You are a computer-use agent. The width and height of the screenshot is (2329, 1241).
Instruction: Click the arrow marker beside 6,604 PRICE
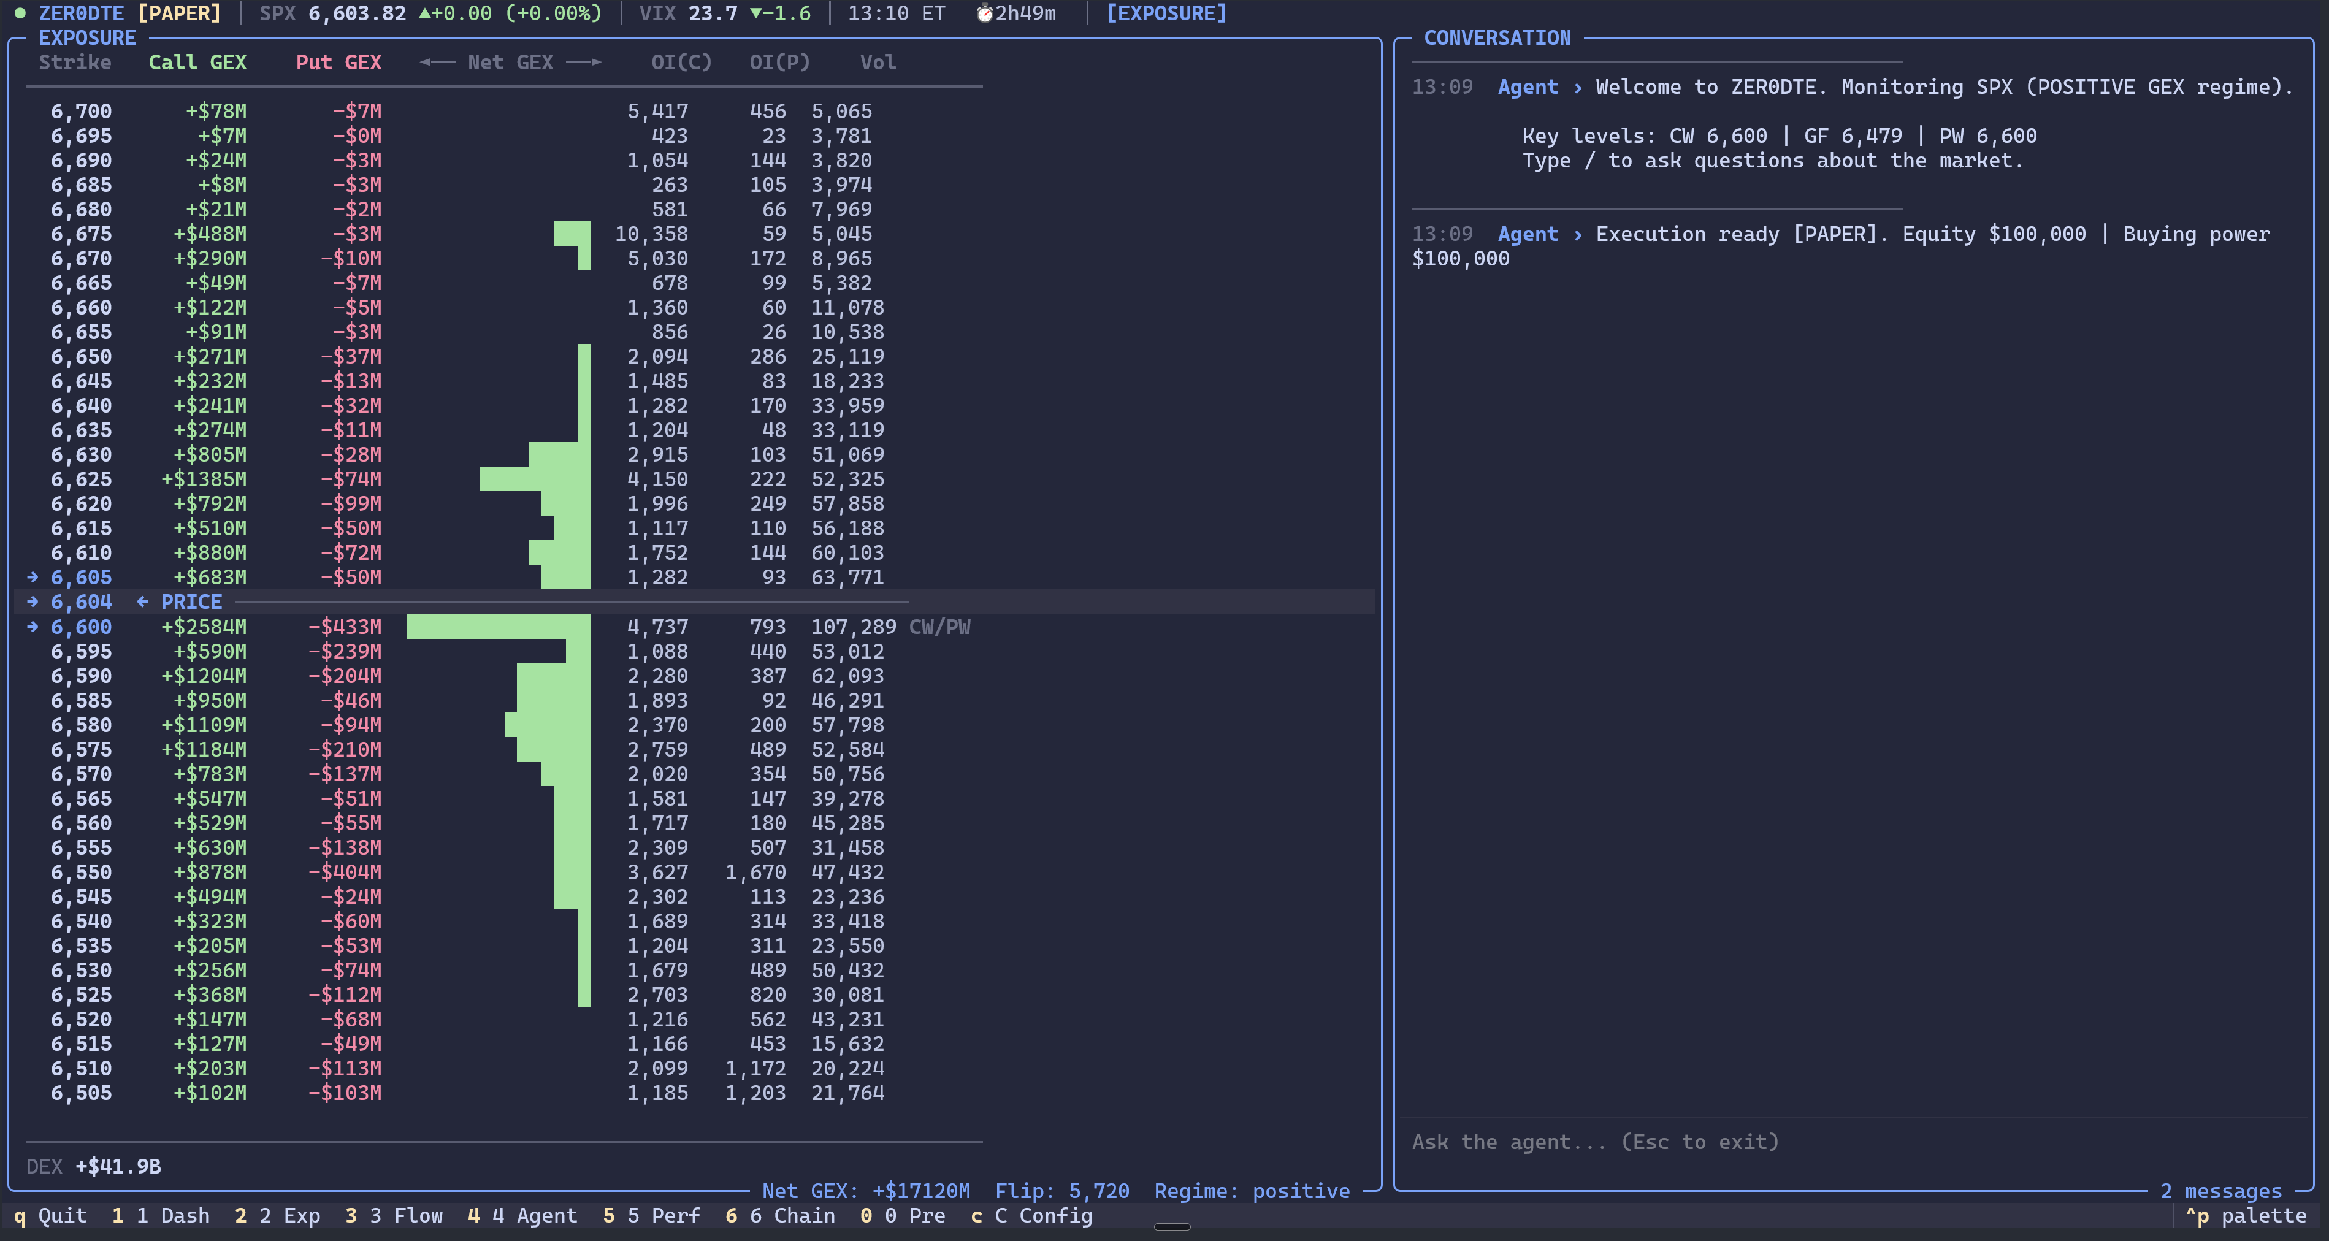(33, 601)
